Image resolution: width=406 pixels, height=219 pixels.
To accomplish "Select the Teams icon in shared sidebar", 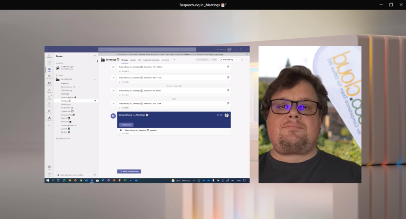I will pyautogui.click(x=49, y=70).
